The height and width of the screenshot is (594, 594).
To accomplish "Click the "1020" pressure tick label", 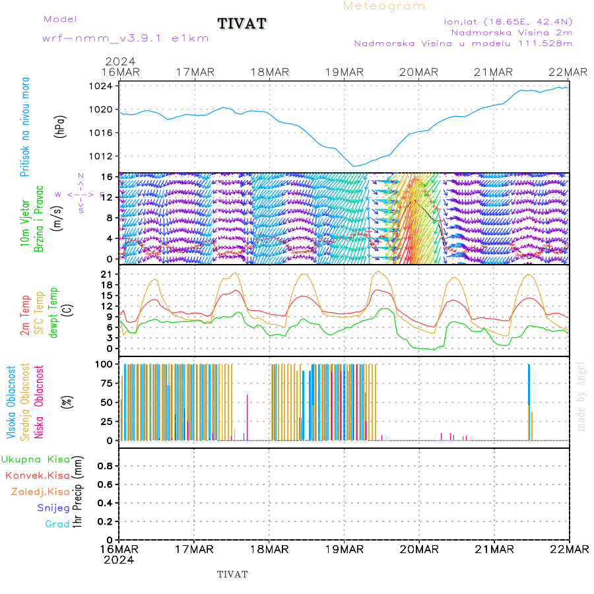I will (x=101, y=110).
